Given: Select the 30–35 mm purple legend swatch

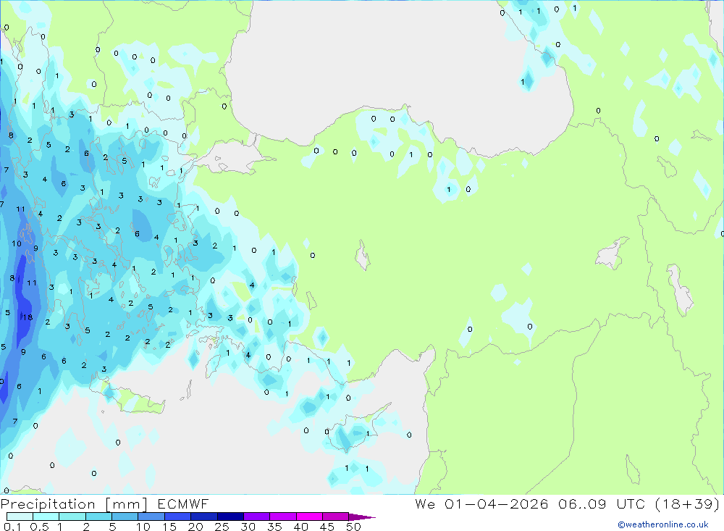Looking at the screenshot, I should click(x=257, y=517).
